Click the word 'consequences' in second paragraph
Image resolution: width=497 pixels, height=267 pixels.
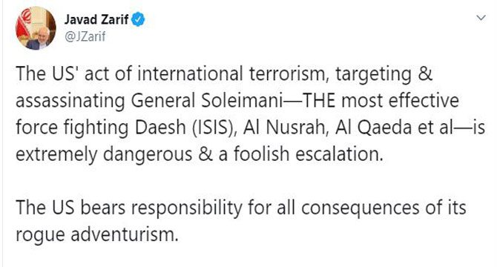[x=360, y=208]
